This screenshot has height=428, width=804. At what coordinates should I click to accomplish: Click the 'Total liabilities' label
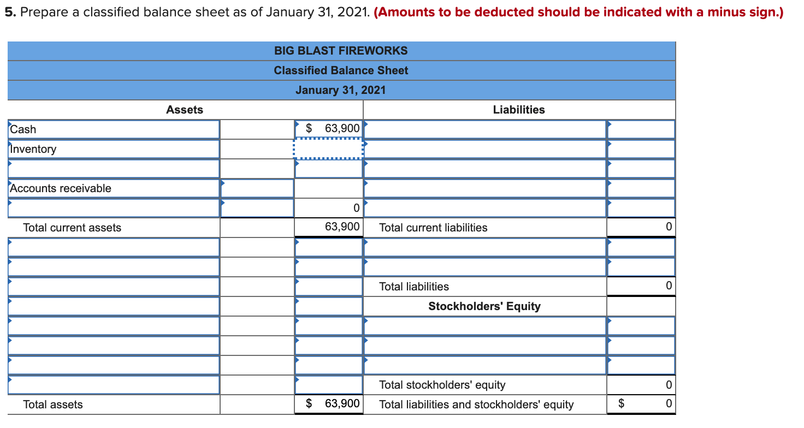click(414, 287)
